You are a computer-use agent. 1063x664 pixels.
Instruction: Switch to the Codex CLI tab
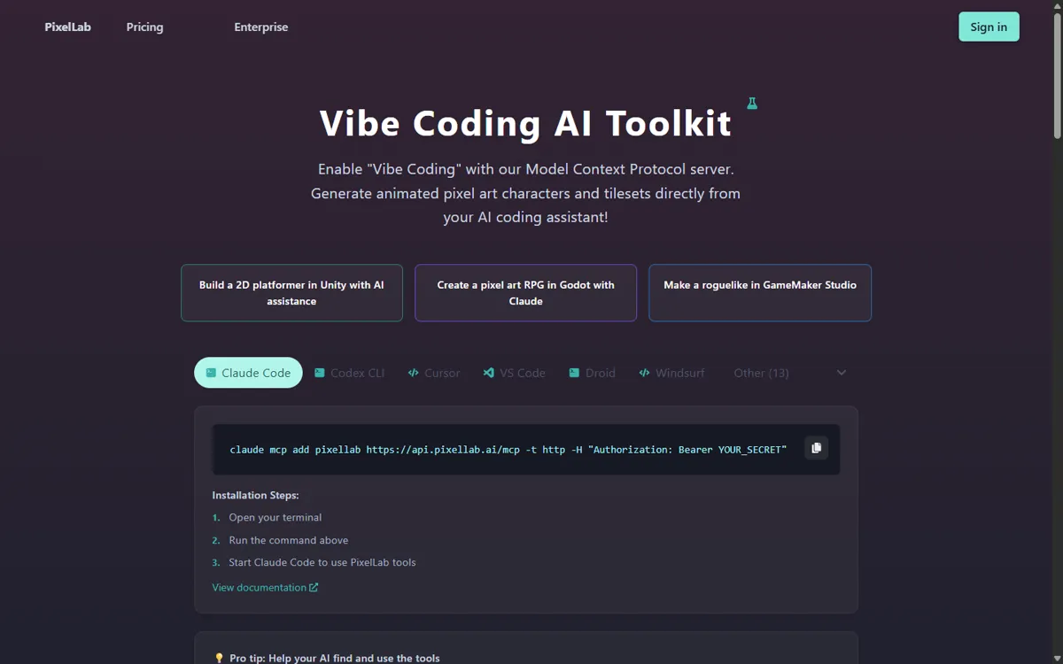coord(349,373)
